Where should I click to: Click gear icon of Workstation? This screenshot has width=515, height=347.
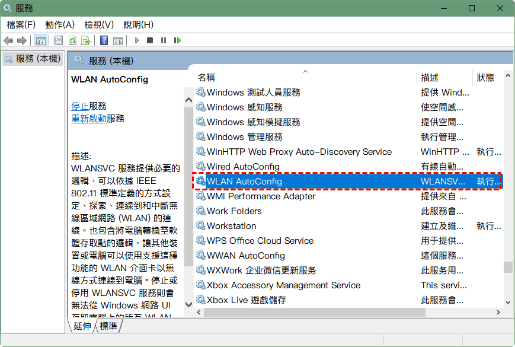[x=201, y=225]
